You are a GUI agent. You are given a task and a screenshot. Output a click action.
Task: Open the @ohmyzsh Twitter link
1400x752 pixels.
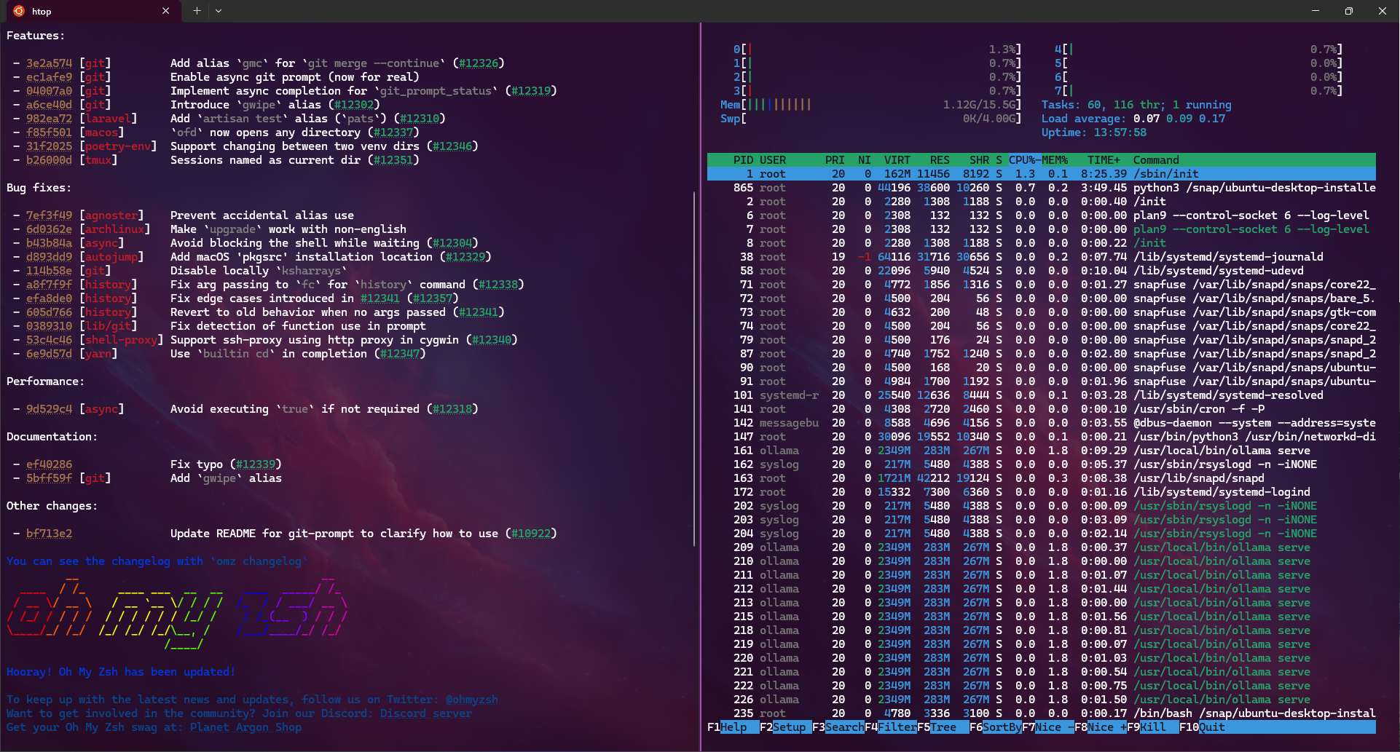click(x=472, y=700)
